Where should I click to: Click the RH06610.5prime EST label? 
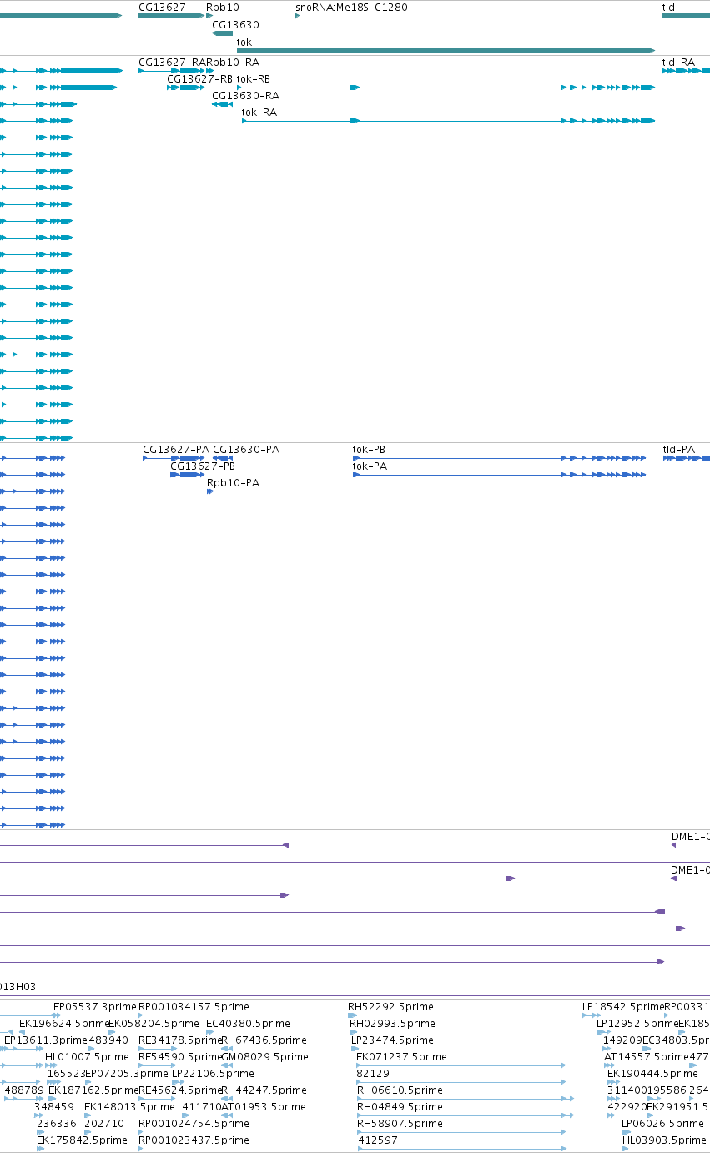click(400, 1090)
